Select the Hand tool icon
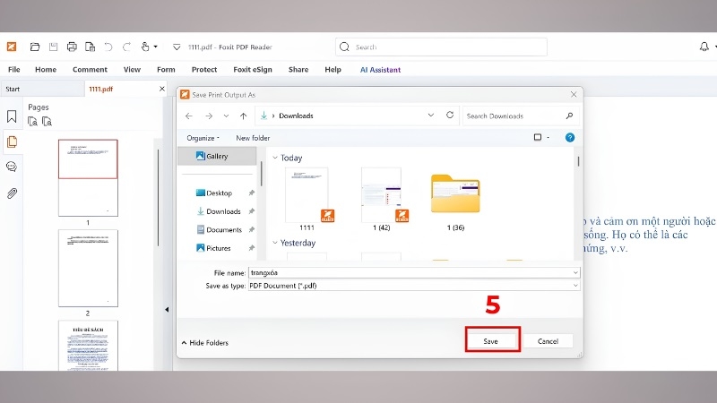The image size is (717, 403). (x=145, y=47)
